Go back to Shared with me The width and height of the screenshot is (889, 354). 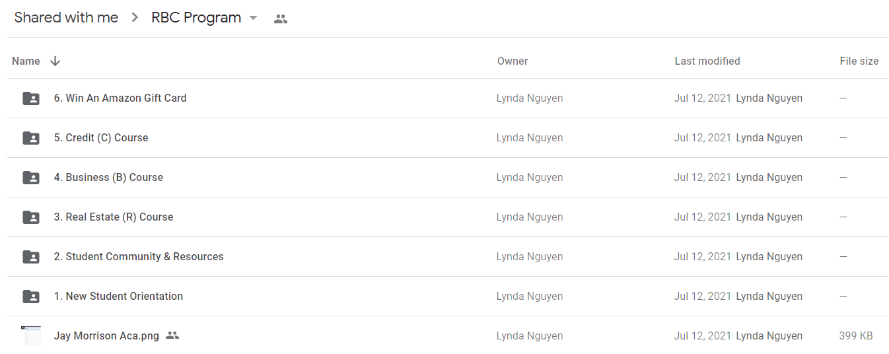point(66,18)
